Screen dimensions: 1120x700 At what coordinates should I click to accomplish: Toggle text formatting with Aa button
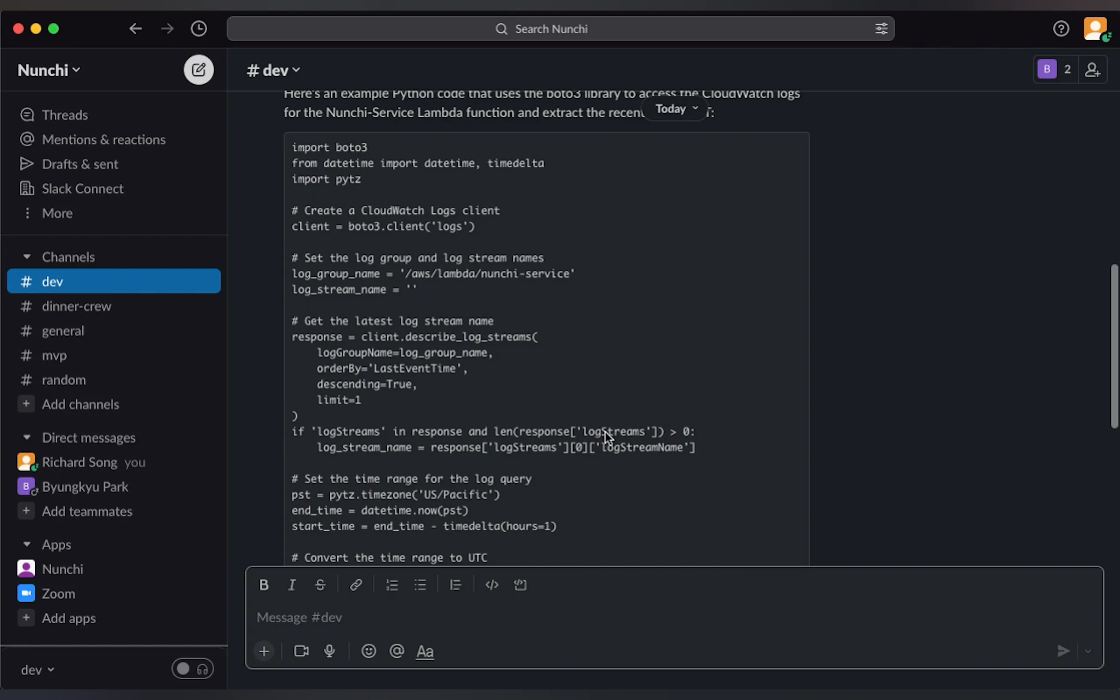(425, 652)
